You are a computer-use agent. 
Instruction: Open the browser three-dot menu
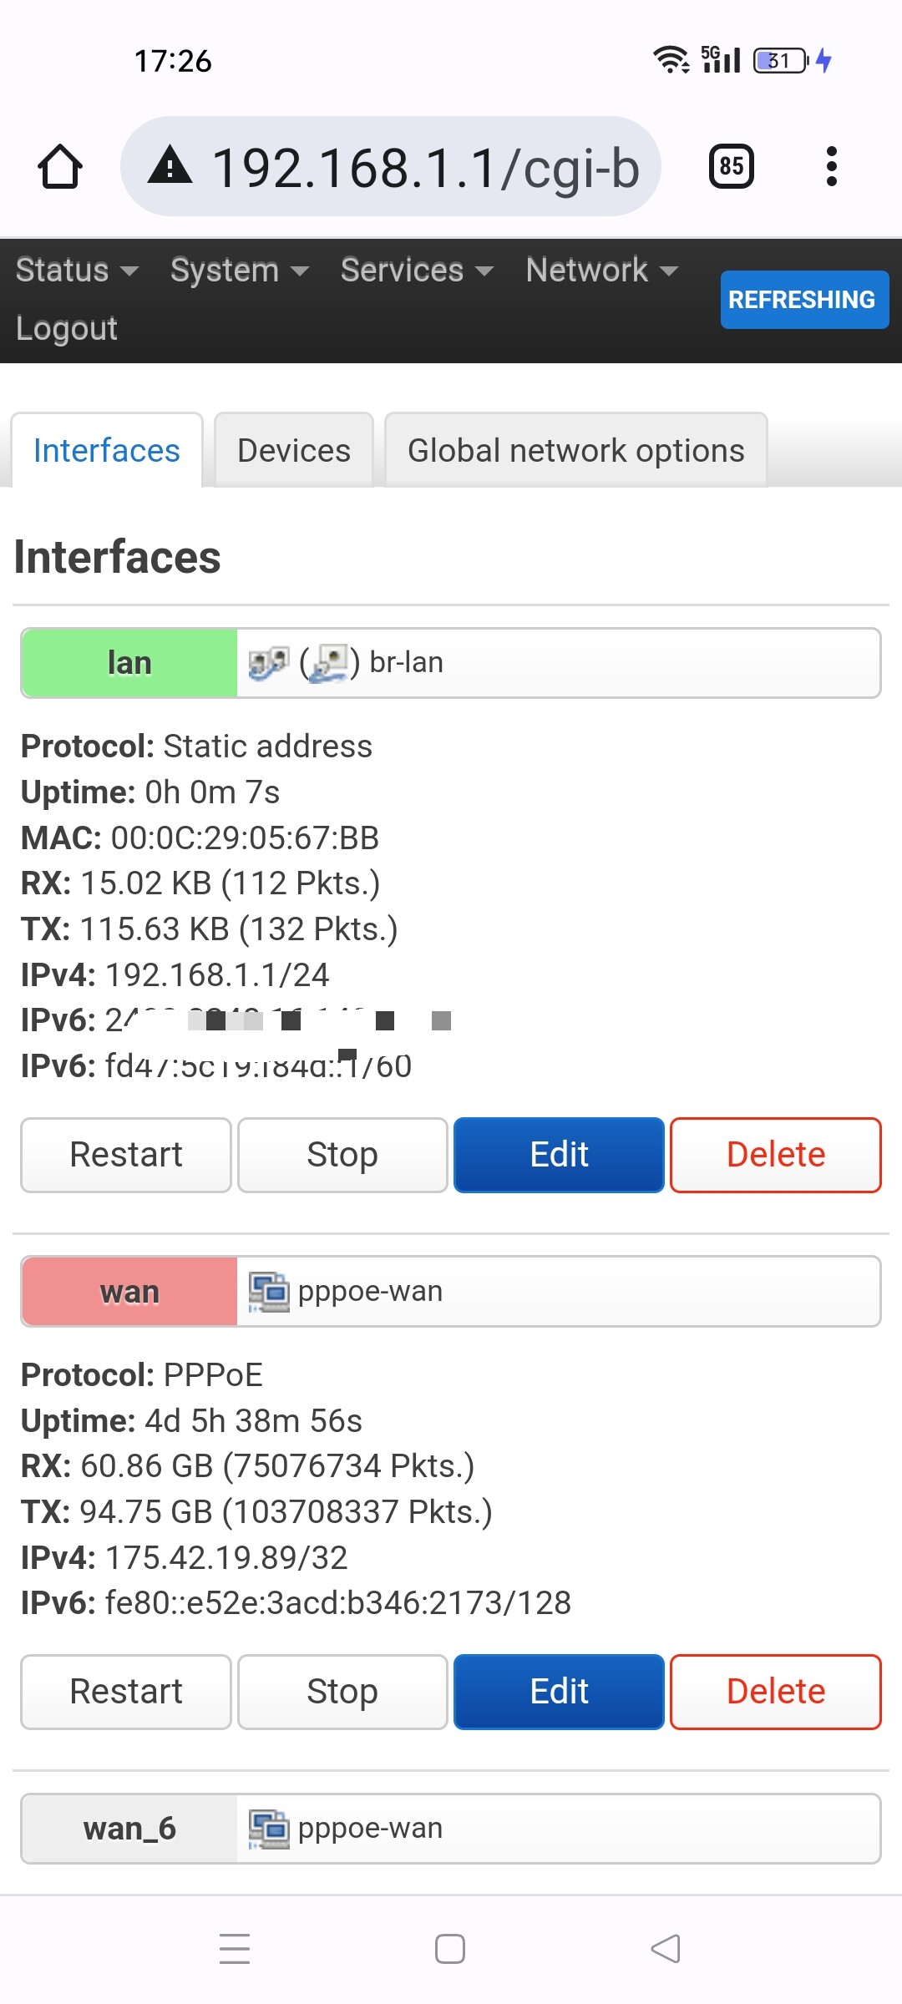[x=831, y=166]
